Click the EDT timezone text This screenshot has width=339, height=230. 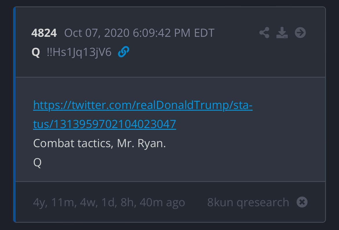(204, 33)
